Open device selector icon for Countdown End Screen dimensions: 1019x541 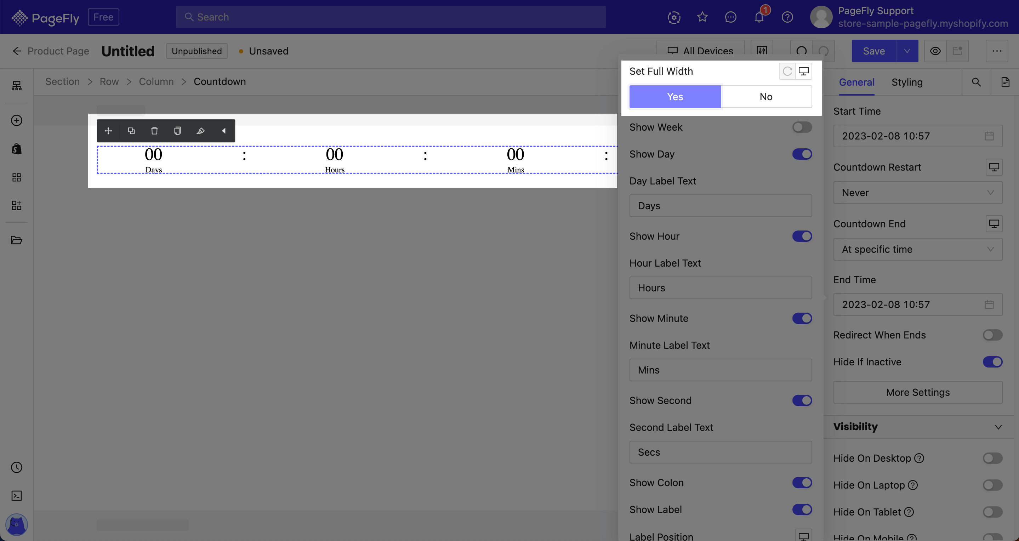[994, 224]
